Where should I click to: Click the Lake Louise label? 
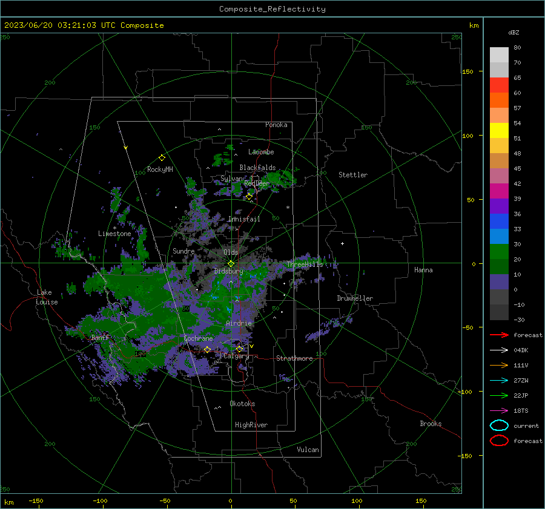coord(47,297)
